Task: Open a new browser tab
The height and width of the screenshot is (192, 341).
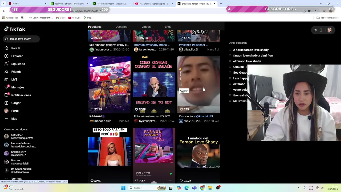Action: pyautogui.click(x=221, y=4)
